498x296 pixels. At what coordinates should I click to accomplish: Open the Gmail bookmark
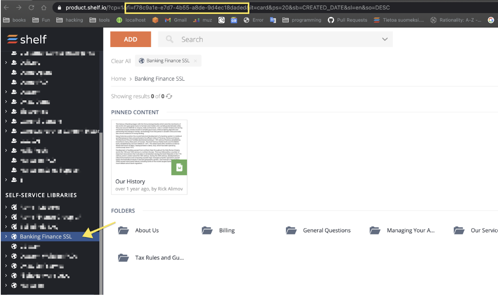point(176,20)
